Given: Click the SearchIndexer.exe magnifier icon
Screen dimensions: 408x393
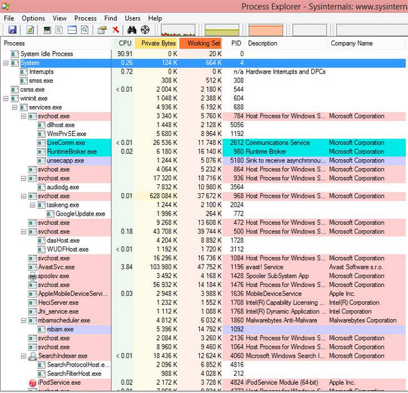Looking at the screenshot, I should tap(33, 356).
